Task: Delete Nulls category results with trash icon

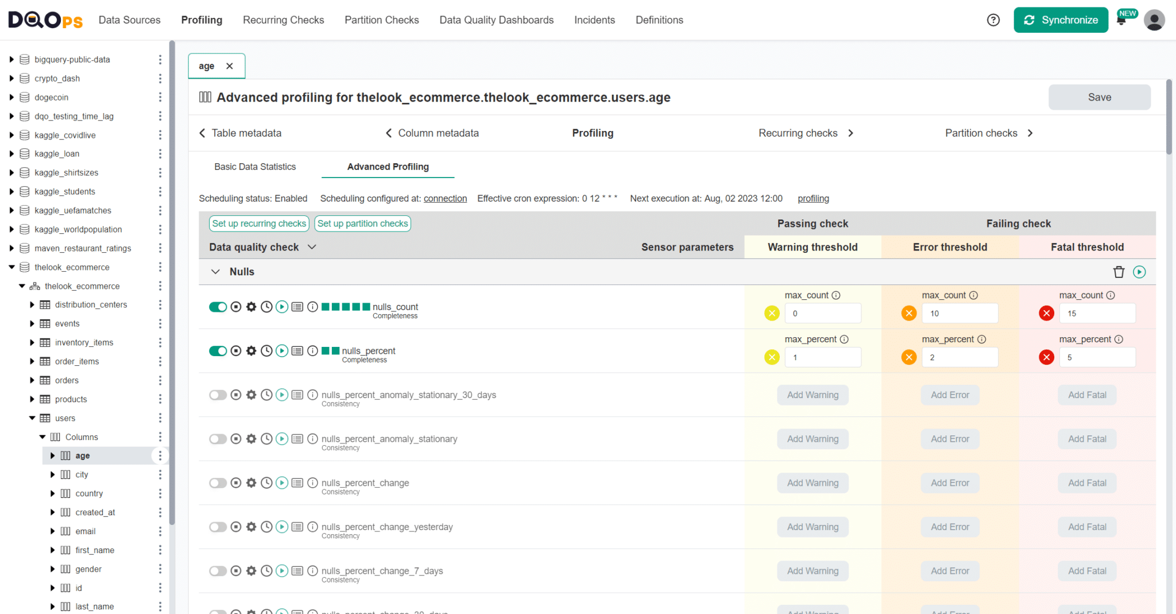Action: click(1119, 272)
